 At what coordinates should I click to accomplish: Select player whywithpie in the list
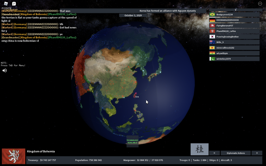click(x=234, y=53)
